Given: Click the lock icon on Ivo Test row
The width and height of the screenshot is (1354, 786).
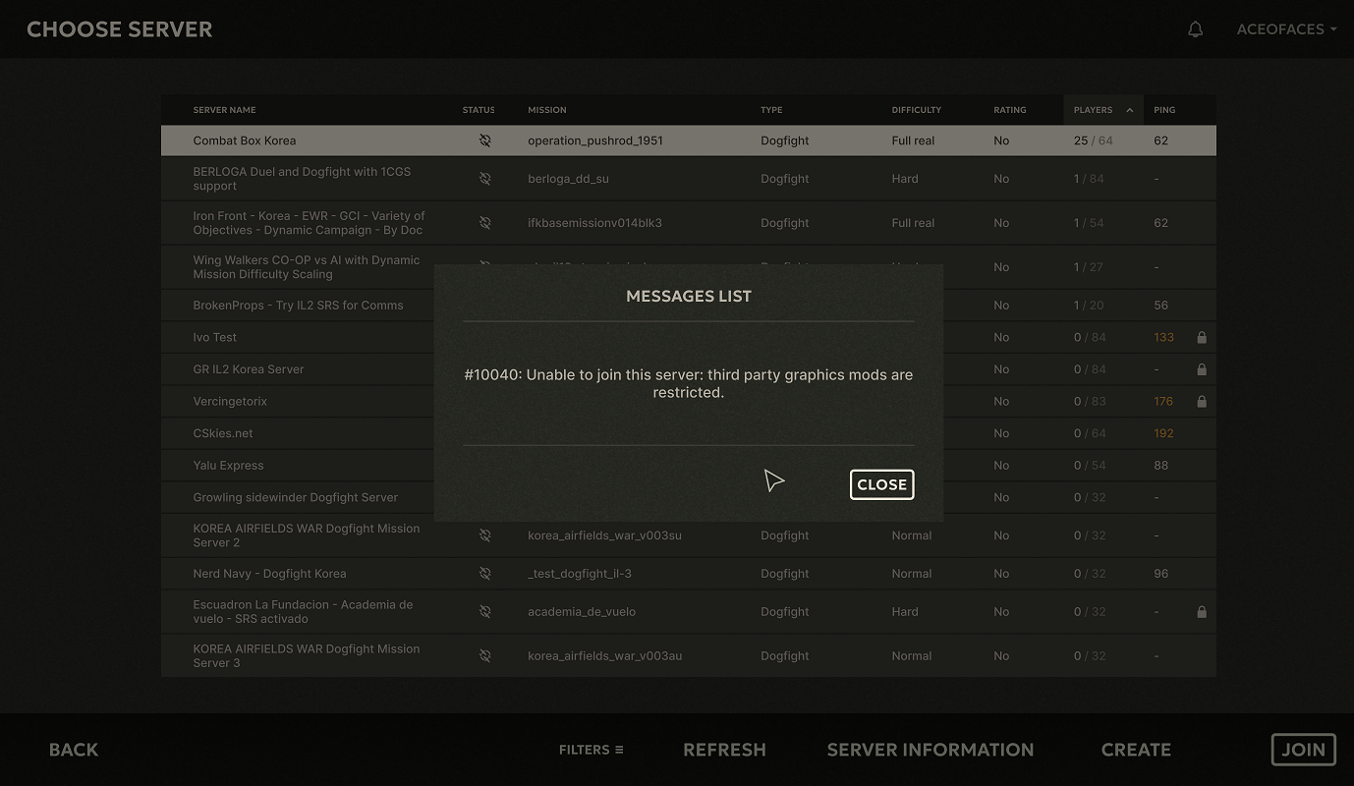Looking at the screenshot, I should (x=1201, y=337).
